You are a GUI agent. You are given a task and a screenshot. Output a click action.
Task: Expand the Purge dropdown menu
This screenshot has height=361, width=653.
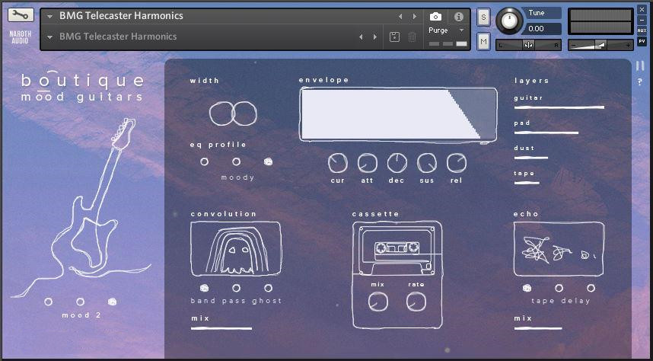click(x=461, y=30)
